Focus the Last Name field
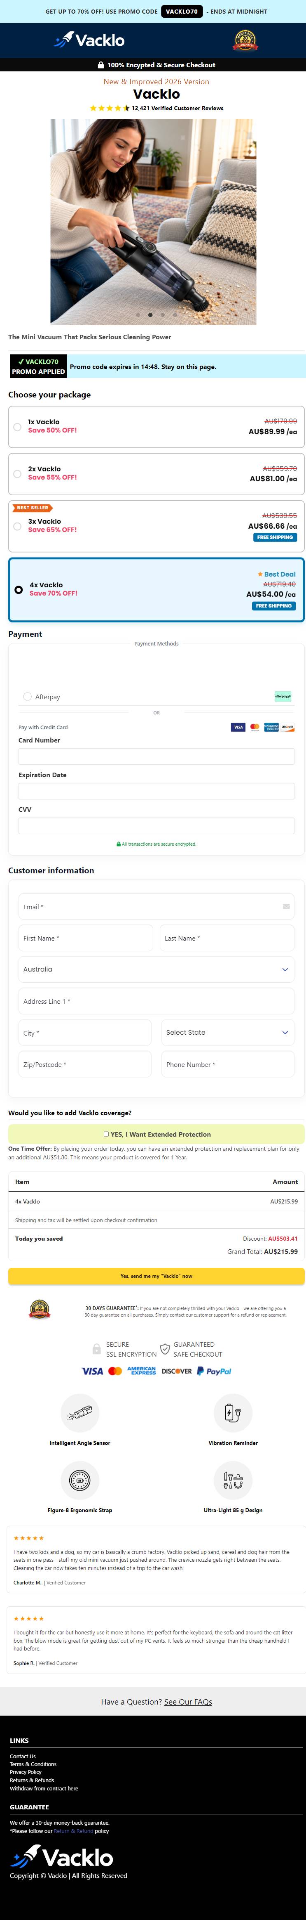Screen dimensions: 306x1920 click(227, 938)
